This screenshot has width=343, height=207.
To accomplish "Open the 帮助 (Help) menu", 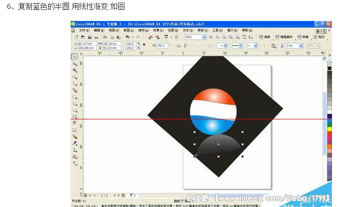I will click(x=247, y=30).
